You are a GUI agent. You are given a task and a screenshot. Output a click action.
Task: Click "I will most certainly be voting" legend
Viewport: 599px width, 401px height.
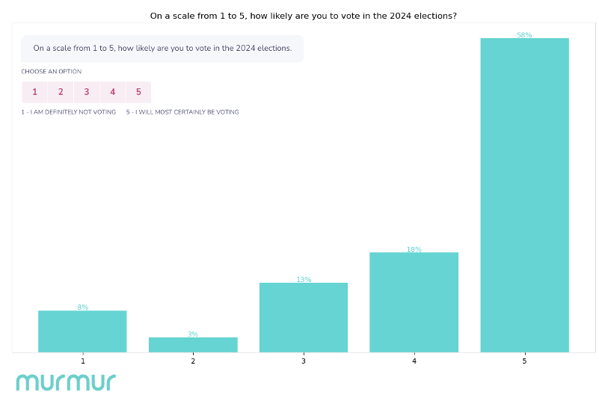pos(182,112)
